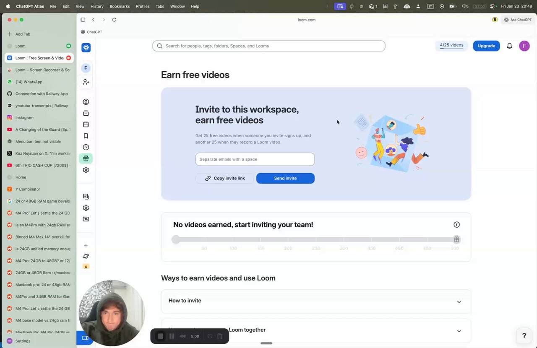Click the notifications bell icon

click(509, 46)
